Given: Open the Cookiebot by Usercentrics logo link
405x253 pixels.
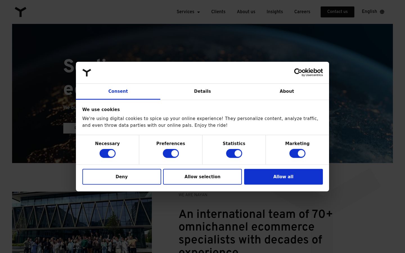Looking at the screenshot, I should click(308, 72).
